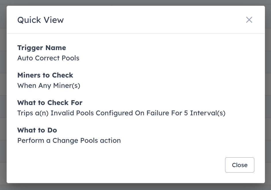Click the dimmed overlay below the dialog

(135, 187)
